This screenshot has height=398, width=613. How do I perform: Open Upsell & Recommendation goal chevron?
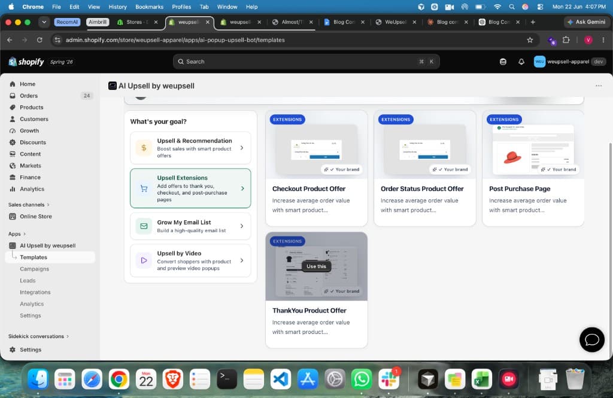point(242,148)
